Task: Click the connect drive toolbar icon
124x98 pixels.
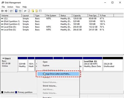Action: [25, 11]
